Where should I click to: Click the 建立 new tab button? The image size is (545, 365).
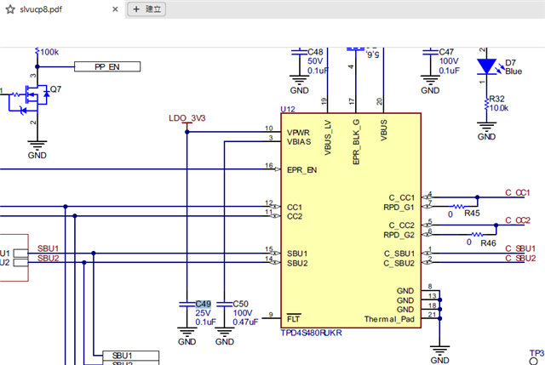click(x=146, y=9)
